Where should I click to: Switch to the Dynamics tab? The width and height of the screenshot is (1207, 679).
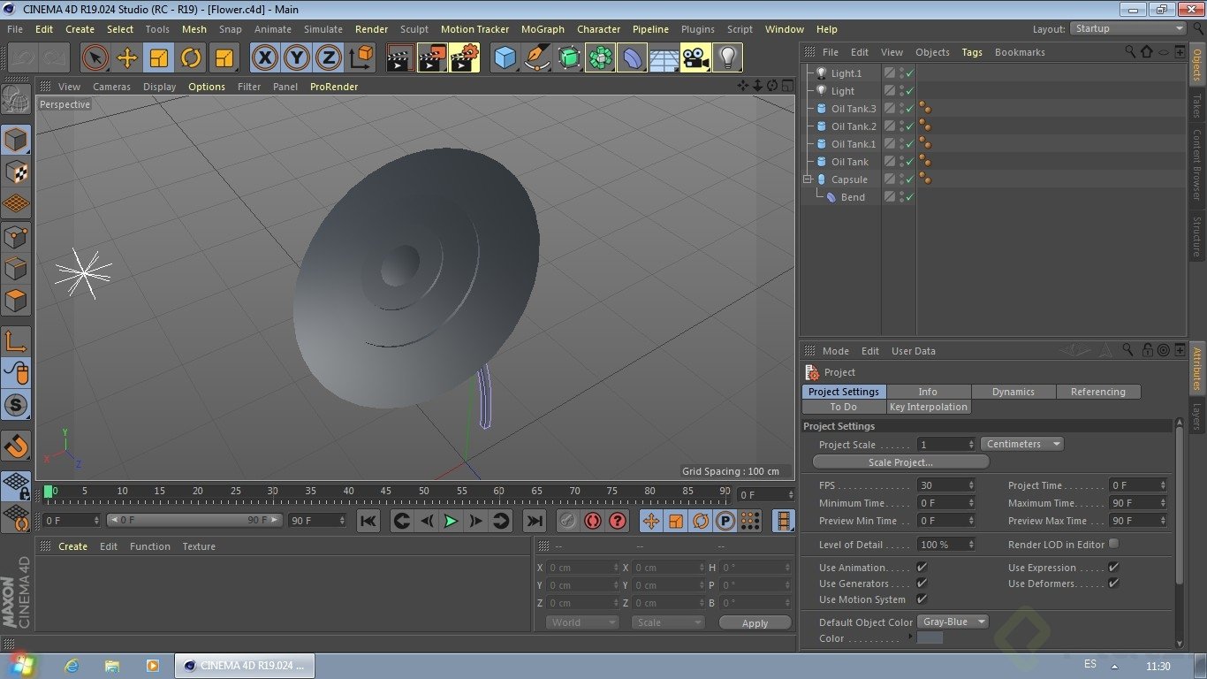[x=1013, y=392]
